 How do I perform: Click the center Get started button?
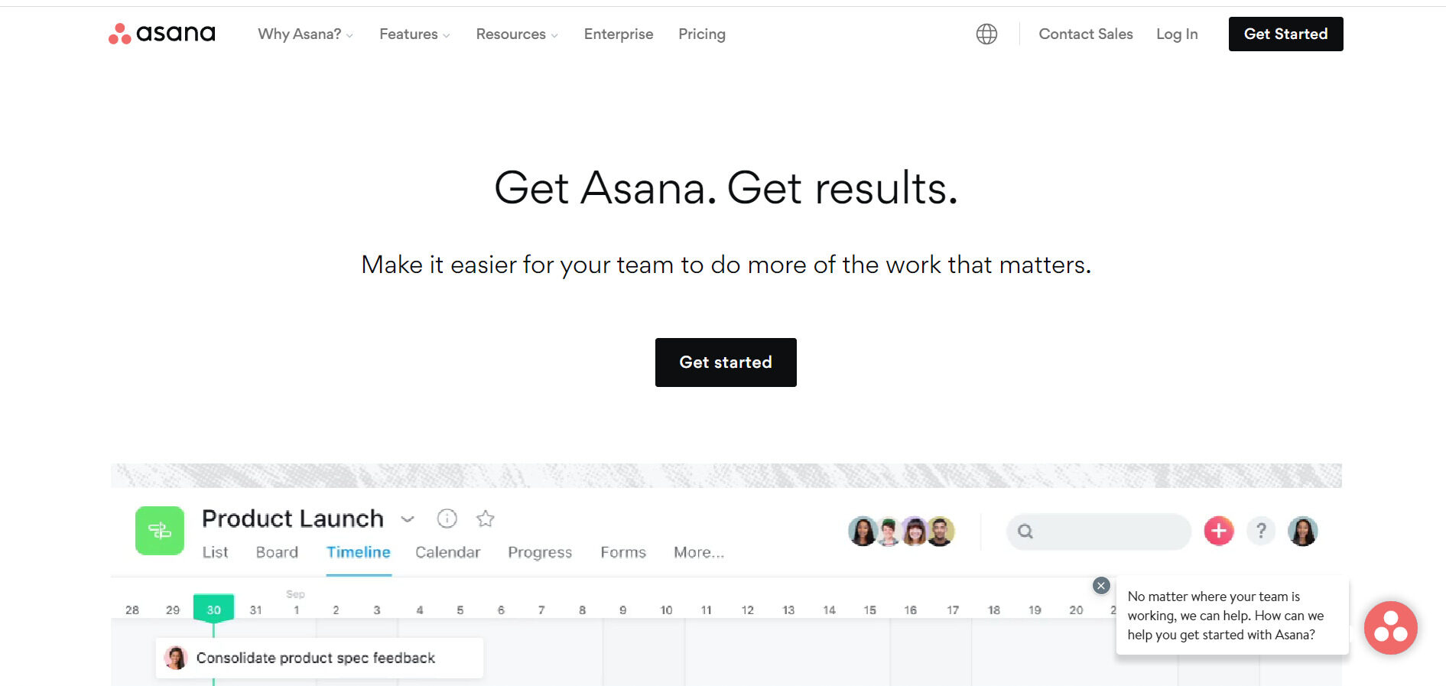(726, 363)
